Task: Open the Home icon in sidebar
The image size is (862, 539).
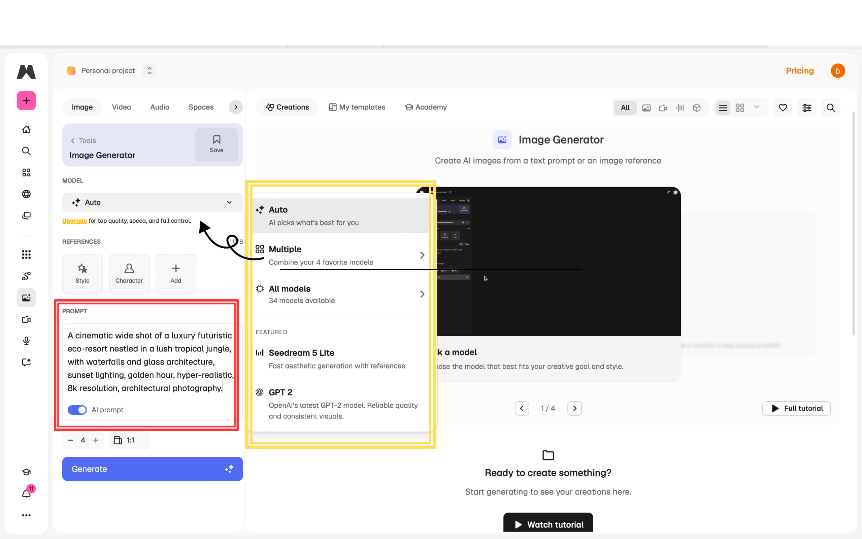Action: 26,129
